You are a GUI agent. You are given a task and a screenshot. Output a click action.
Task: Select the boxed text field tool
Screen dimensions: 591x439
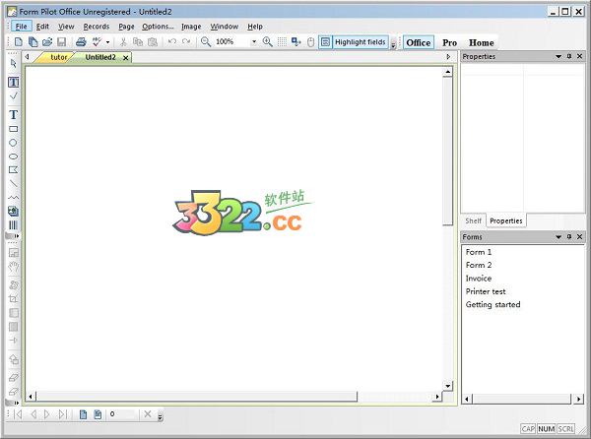14,82
